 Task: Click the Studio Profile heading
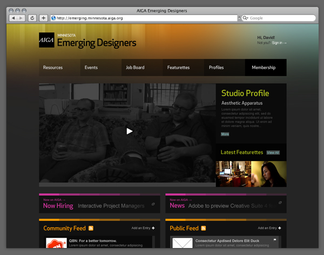(245, 93)
